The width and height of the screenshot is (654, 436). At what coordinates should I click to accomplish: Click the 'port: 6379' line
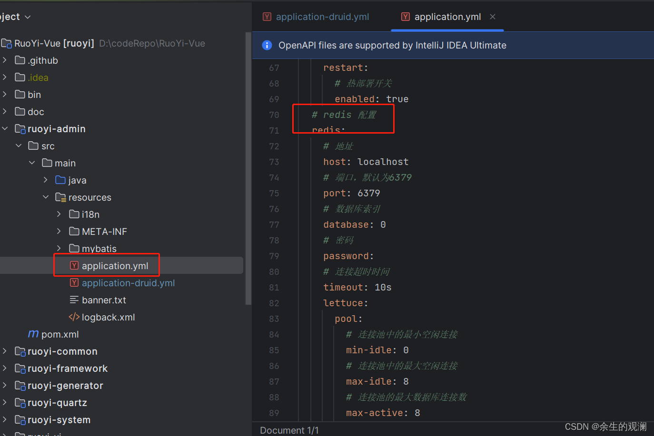point(351,194)
